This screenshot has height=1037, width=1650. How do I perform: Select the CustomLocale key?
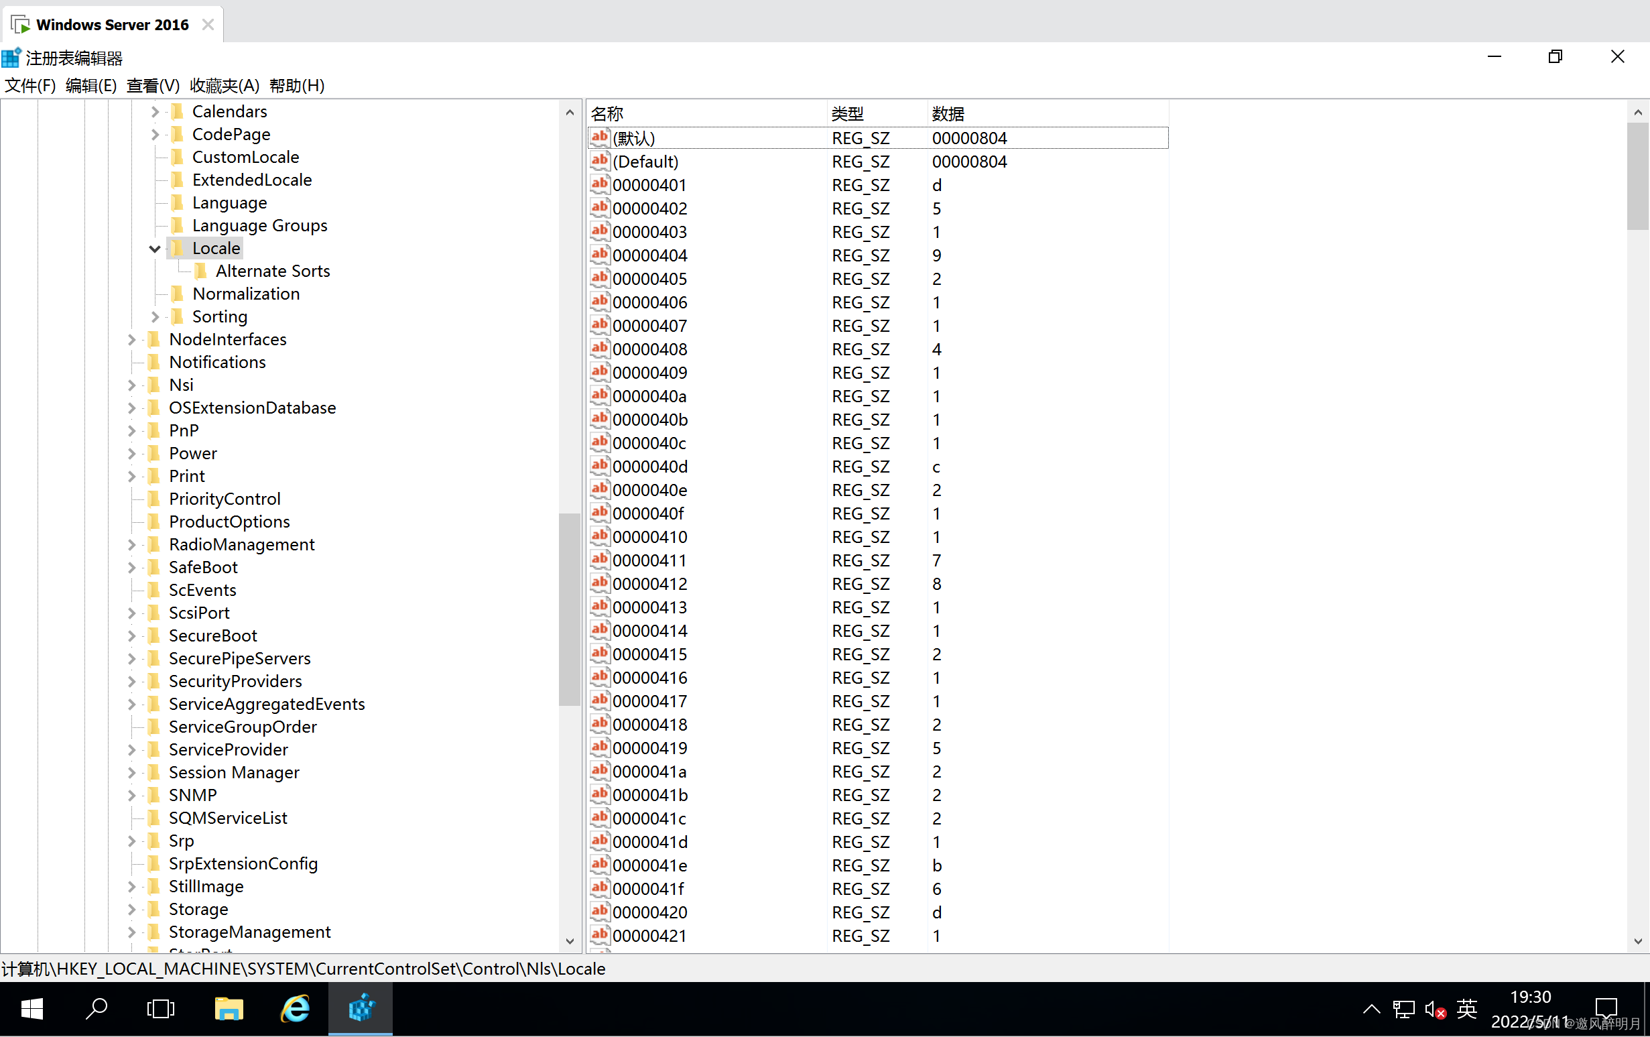245,157
